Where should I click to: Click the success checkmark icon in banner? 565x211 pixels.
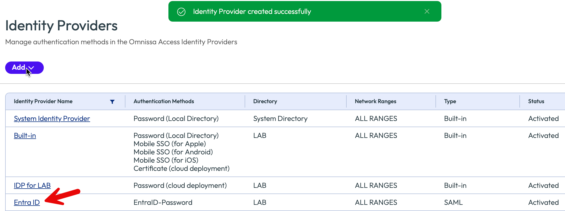point(181,12)
